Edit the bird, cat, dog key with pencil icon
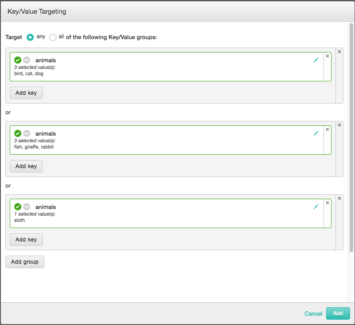Image resolution: width=355 pixels, height=325 pixels. tap(316, 60)
